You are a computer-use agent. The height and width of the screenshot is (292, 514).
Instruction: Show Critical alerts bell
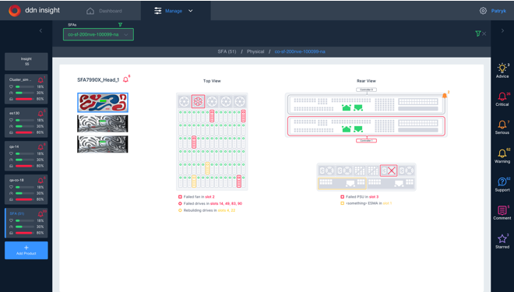(502, 97)
